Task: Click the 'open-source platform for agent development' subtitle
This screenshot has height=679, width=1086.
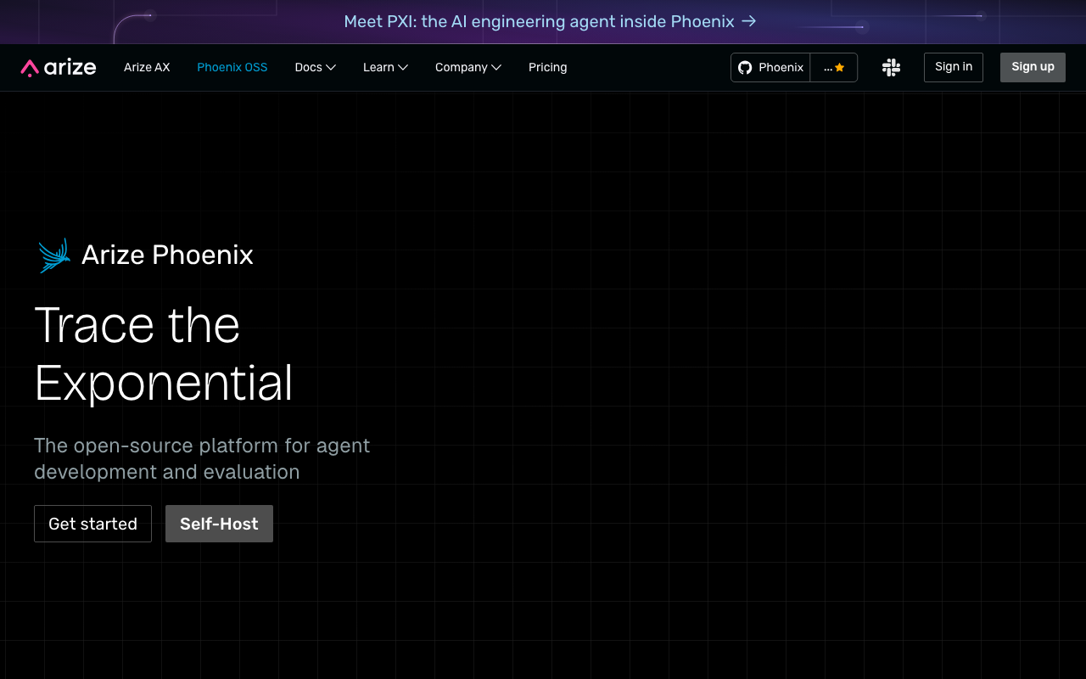Action: (x=202, y=458)
